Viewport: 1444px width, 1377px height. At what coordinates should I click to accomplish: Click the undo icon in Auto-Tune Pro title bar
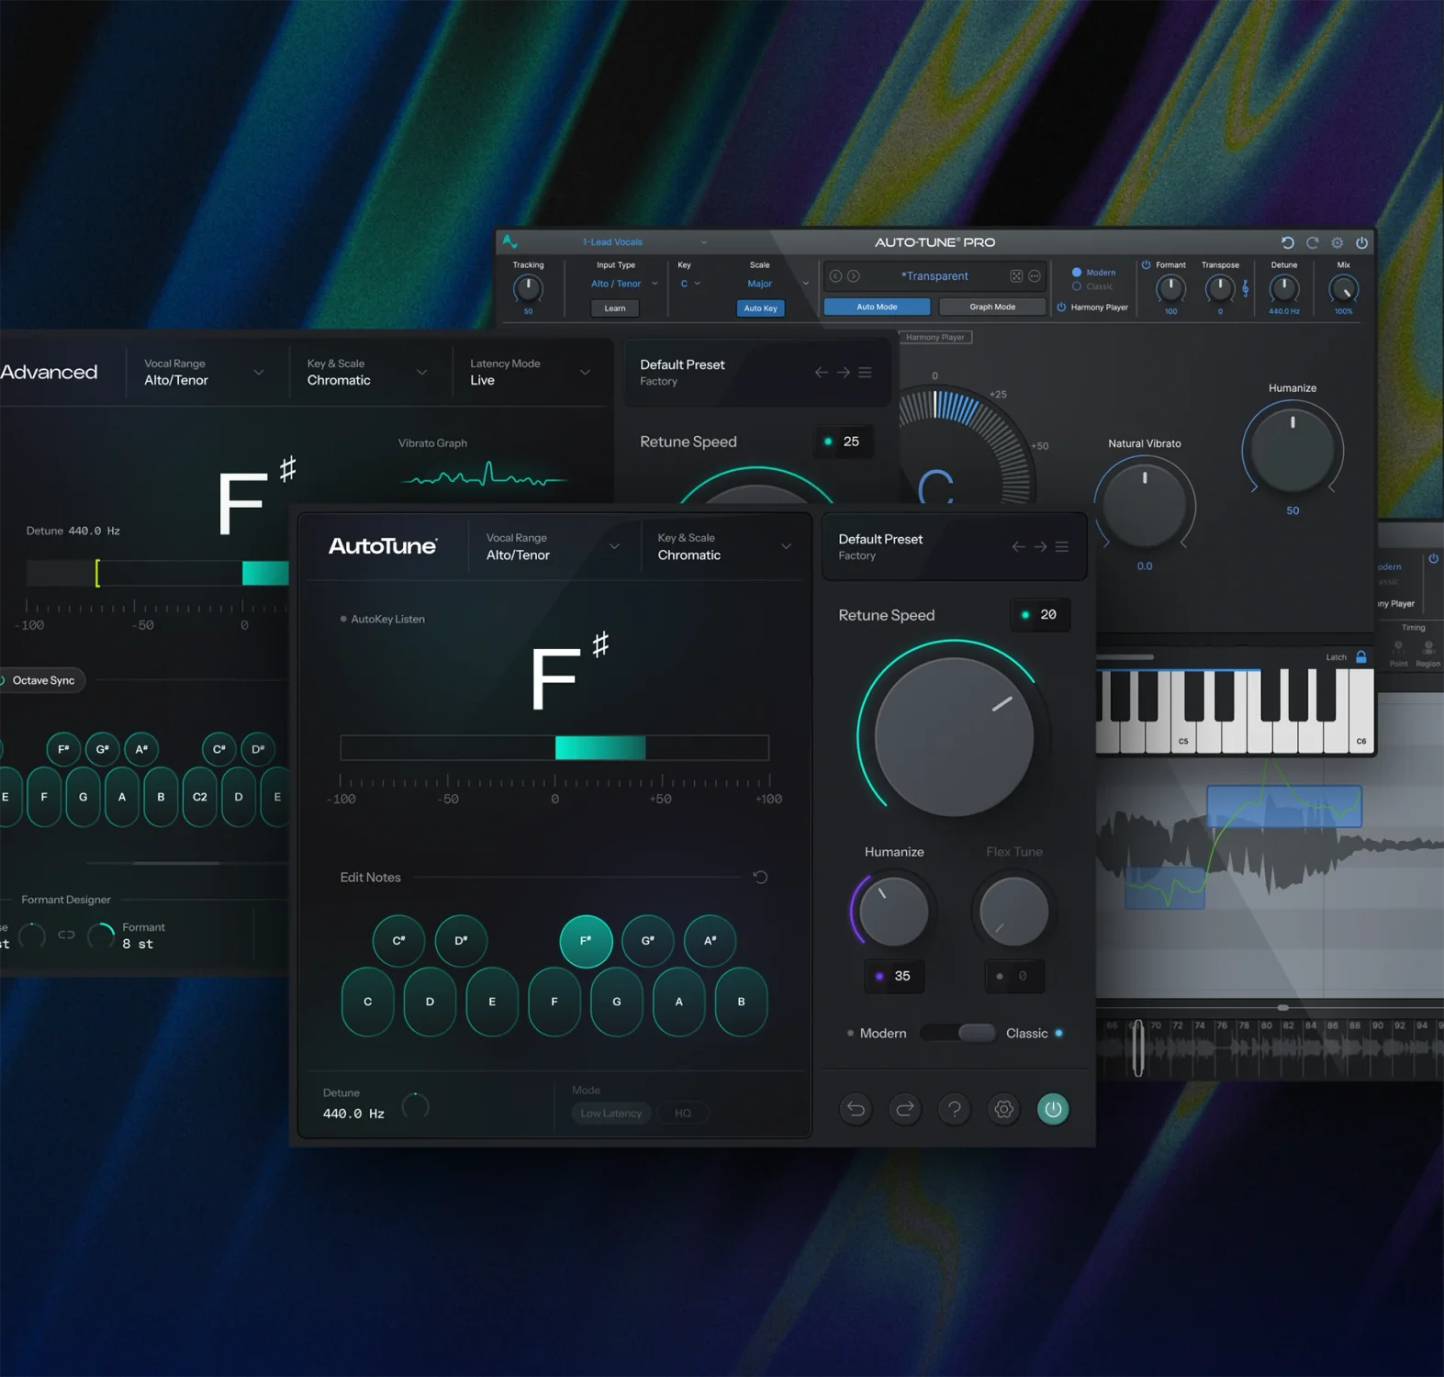click(x=1288, y=242)
